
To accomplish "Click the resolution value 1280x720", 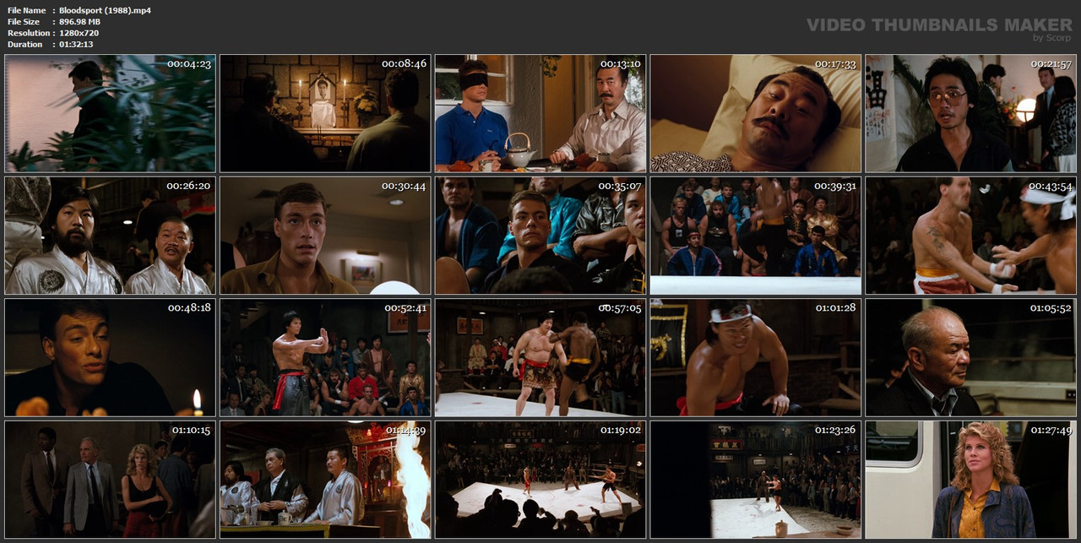I will pos(79,33).
